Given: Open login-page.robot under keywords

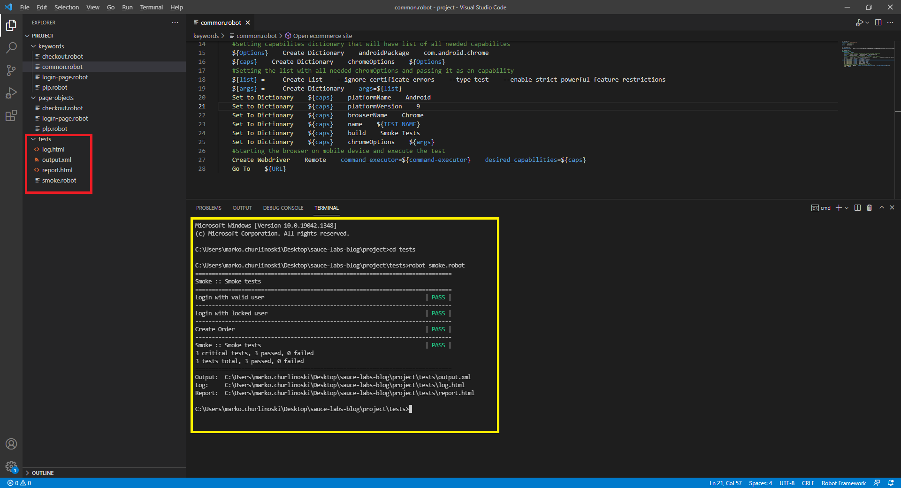Looking at the screenshot, I should [x=65, y=77].
